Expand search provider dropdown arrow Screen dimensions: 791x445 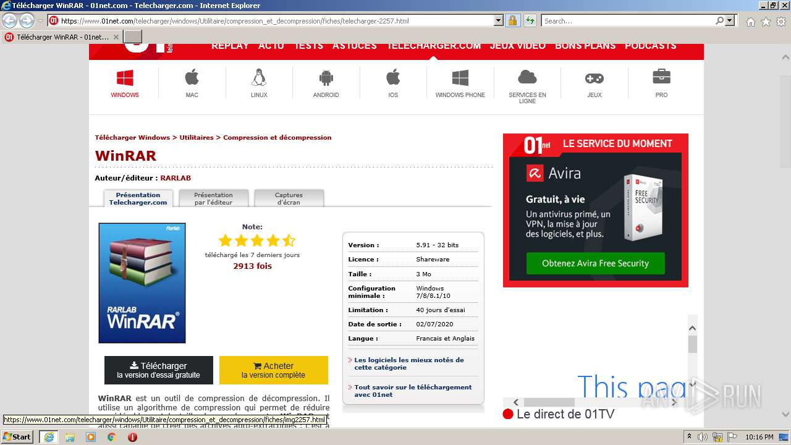730,21
